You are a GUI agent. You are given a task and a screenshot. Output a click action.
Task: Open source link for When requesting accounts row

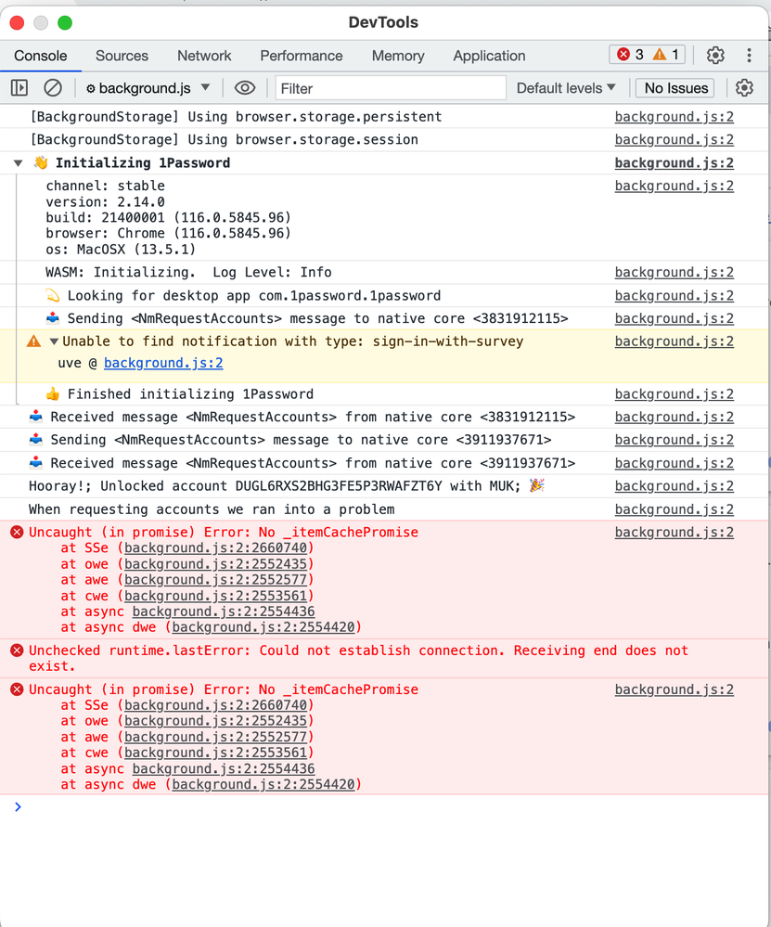(674, 509)
